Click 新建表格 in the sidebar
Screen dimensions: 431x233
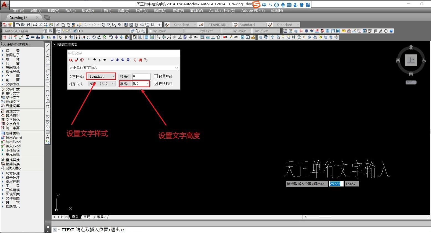(x=13, y=134)
